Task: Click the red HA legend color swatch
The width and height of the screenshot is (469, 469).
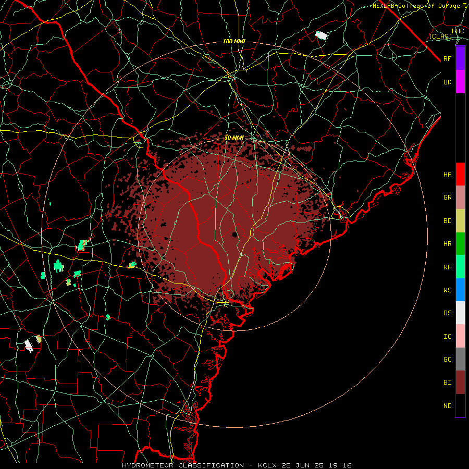Action: pos(460,174)
